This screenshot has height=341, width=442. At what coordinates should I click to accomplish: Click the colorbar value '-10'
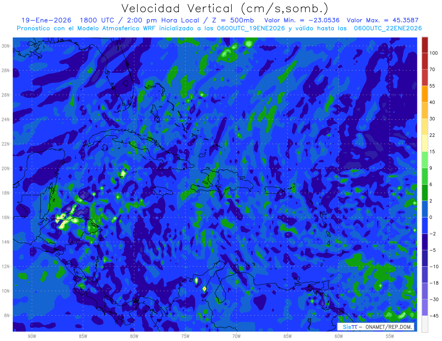pyautogui.click(x=434, y=267)
